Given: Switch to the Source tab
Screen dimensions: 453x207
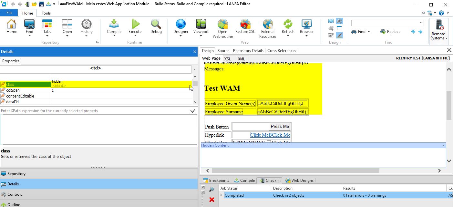Looking at the screenshot, I should tap(223, 51).
